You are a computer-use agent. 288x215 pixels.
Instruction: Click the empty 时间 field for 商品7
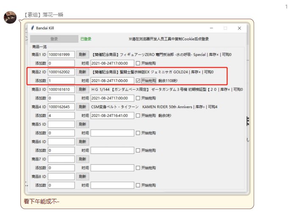112,168
